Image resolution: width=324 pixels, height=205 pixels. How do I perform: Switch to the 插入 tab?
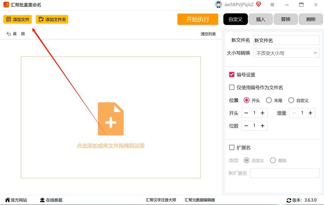click(x=260, y=19)
